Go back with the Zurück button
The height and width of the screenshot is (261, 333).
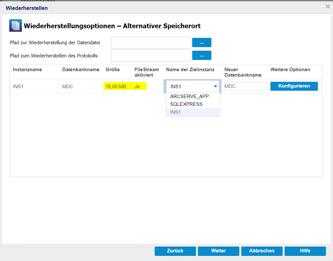[x=175, y=251]
